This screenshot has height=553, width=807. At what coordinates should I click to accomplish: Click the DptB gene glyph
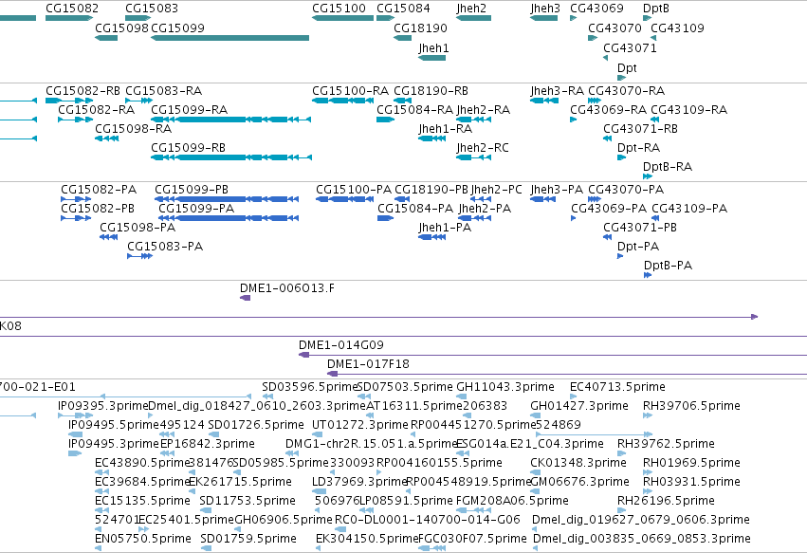(x=647, y=18)
